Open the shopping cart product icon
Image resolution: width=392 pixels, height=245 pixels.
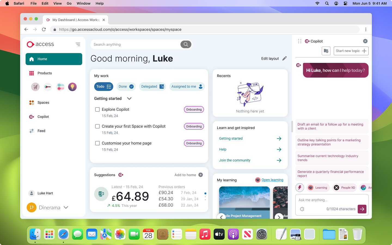pyautogui.click(x=35, y=87)
